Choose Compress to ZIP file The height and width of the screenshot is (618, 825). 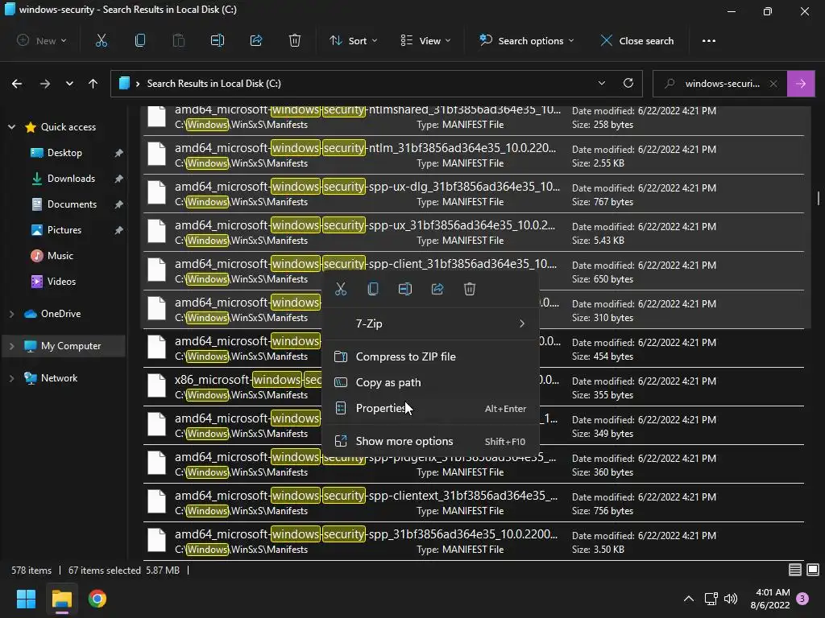tap(430, 356)
